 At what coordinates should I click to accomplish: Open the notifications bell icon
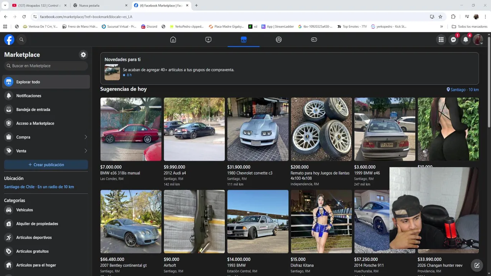(466, 39)
